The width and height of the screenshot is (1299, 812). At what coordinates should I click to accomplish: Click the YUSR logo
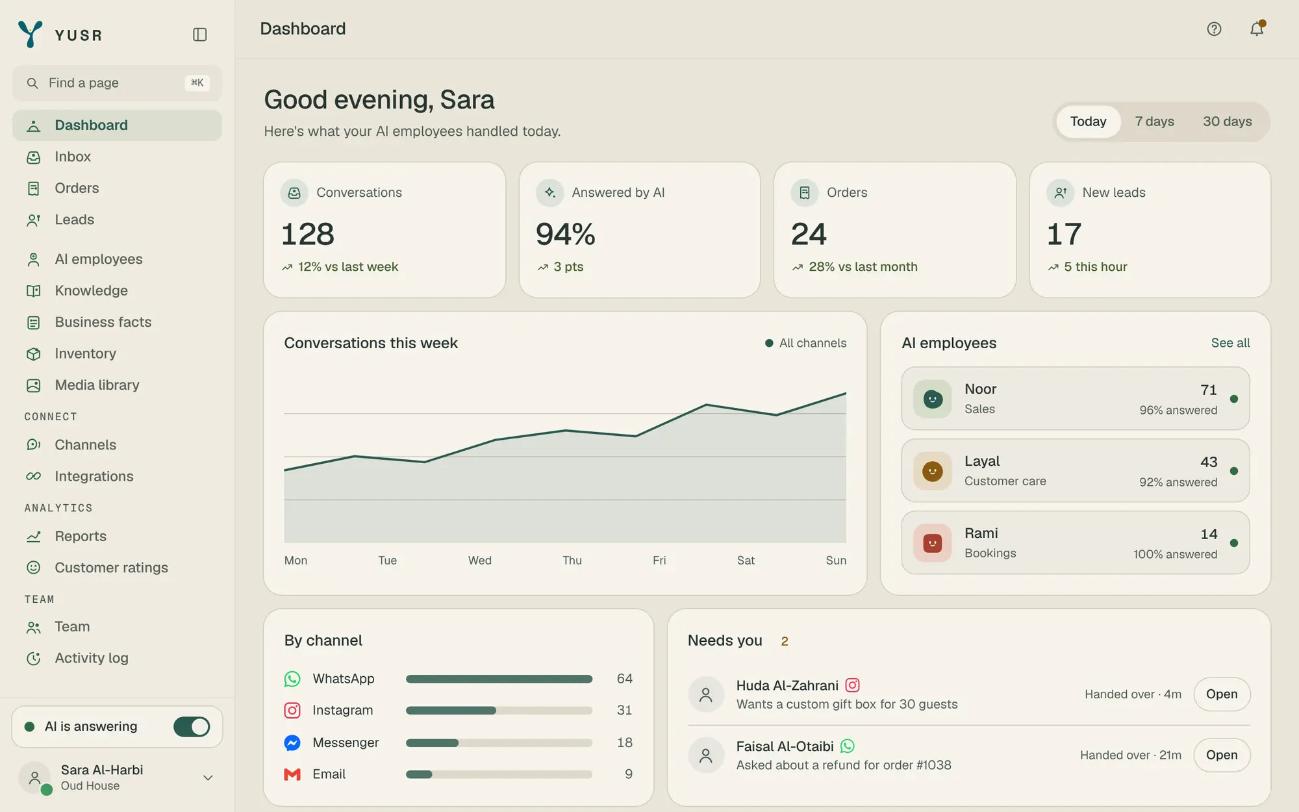pos(60,34)
